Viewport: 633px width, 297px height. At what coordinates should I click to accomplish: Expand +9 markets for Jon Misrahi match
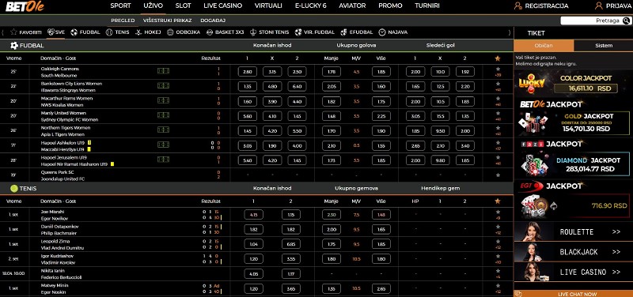click(x=498, y=218)
